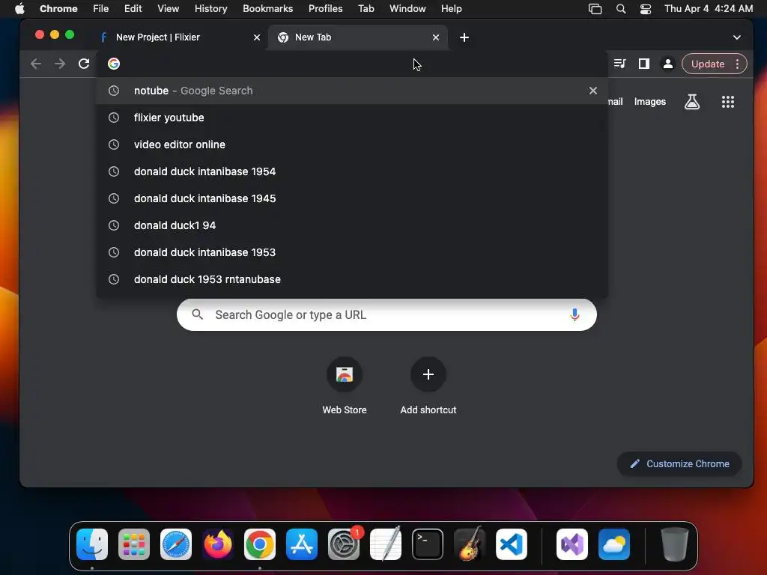Open the Edit menu
Viewport: 767px width, 575px height.
point(133,8)
